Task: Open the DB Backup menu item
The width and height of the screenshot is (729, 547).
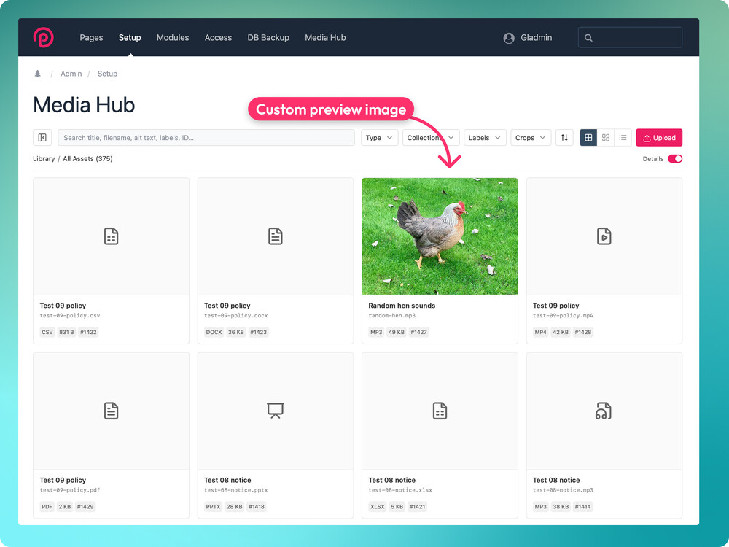Action: point(268,38)
